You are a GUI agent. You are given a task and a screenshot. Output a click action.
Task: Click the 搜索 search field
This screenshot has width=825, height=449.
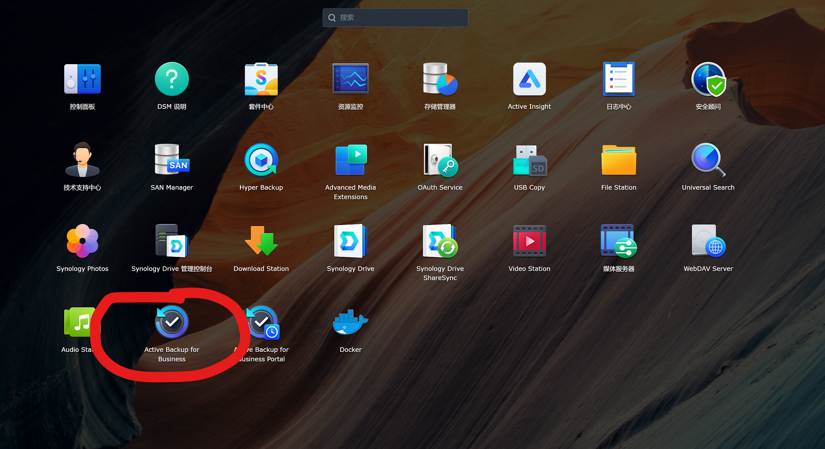pos(395,18)
